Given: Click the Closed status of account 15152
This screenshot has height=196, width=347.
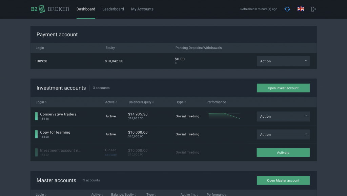Looking at the screenshot, I should [111, 150].
